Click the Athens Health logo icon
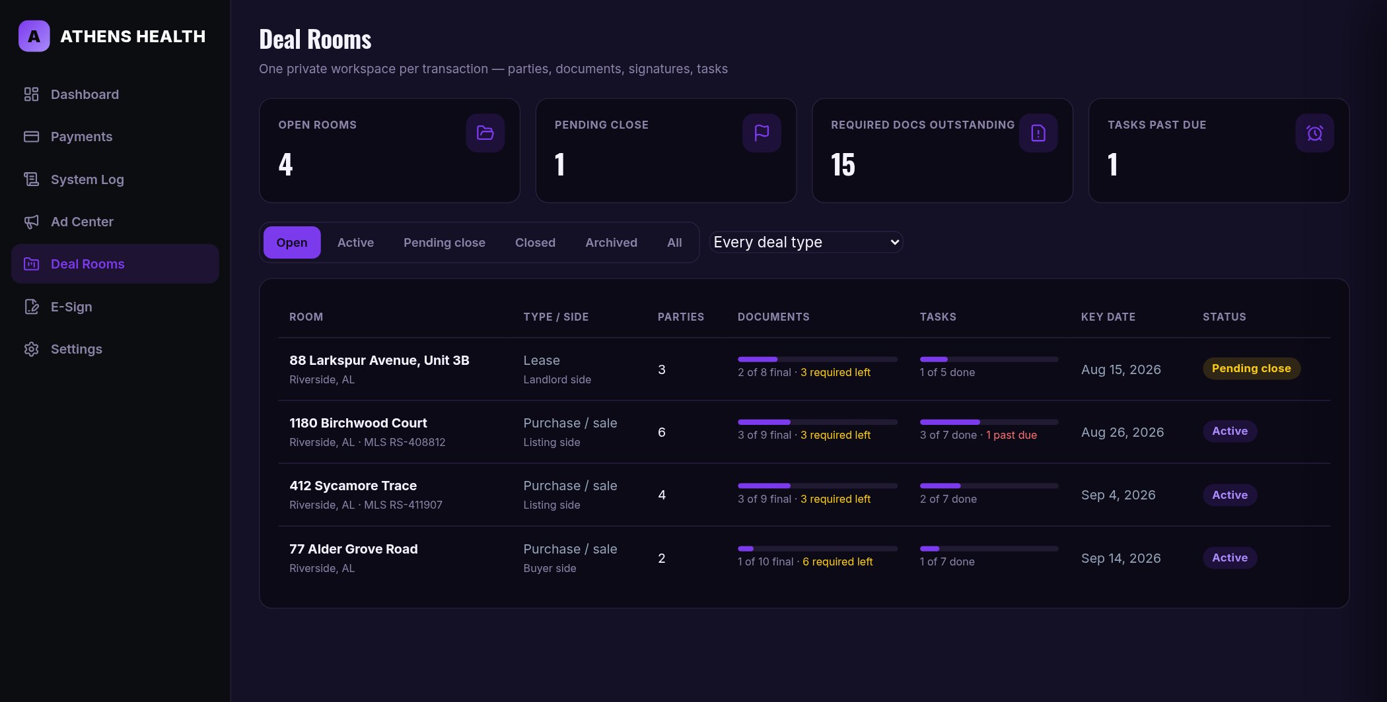 (x=34, y=36)
